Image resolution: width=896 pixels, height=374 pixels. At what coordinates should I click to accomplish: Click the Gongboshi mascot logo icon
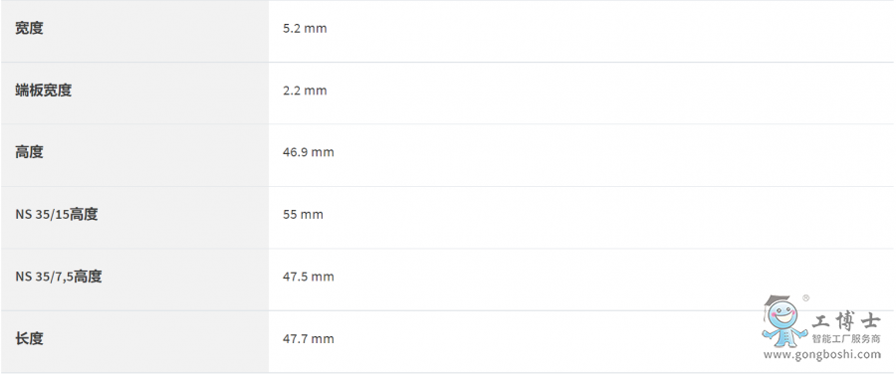[784, 321]
